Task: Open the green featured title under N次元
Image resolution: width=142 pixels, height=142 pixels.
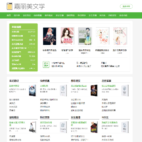Action: [110, 122]
